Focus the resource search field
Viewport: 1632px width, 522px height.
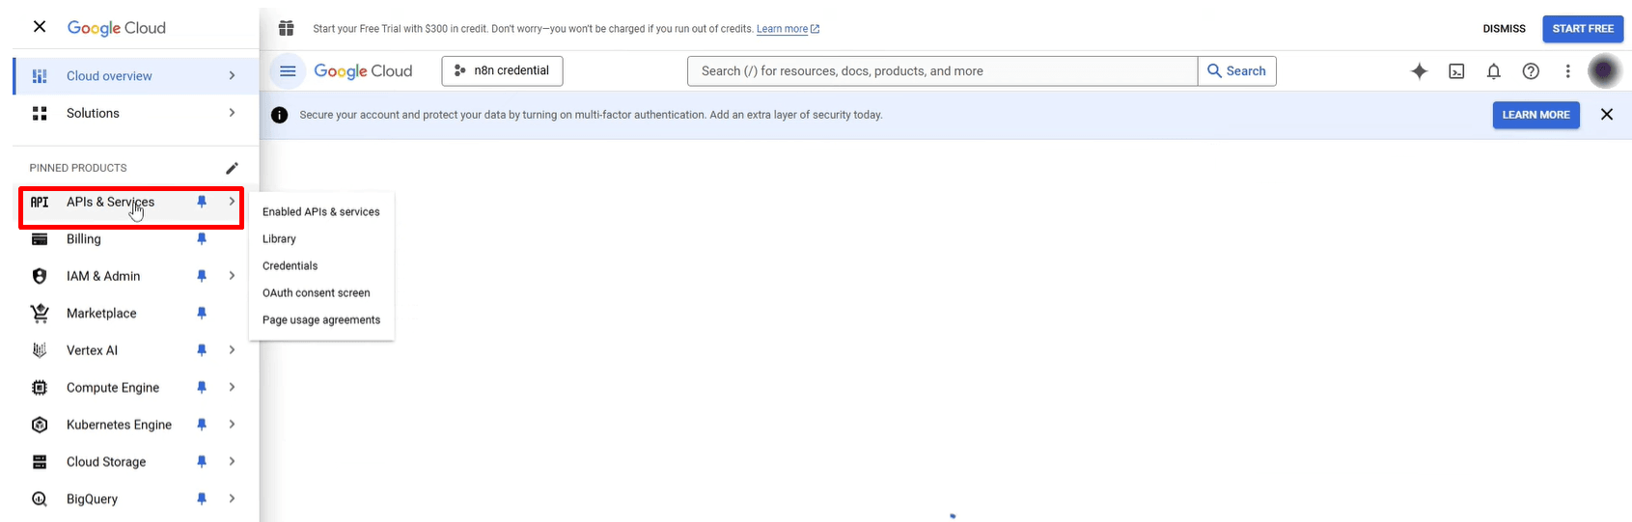[942, 71]
